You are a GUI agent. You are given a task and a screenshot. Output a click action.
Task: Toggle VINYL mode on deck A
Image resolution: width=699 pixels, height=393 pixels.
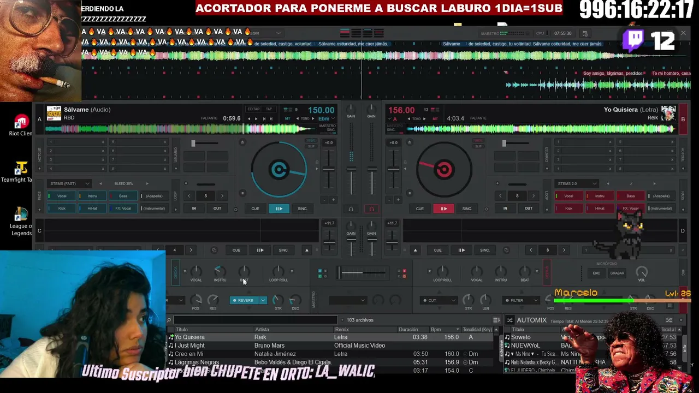(x=311, y=141)
